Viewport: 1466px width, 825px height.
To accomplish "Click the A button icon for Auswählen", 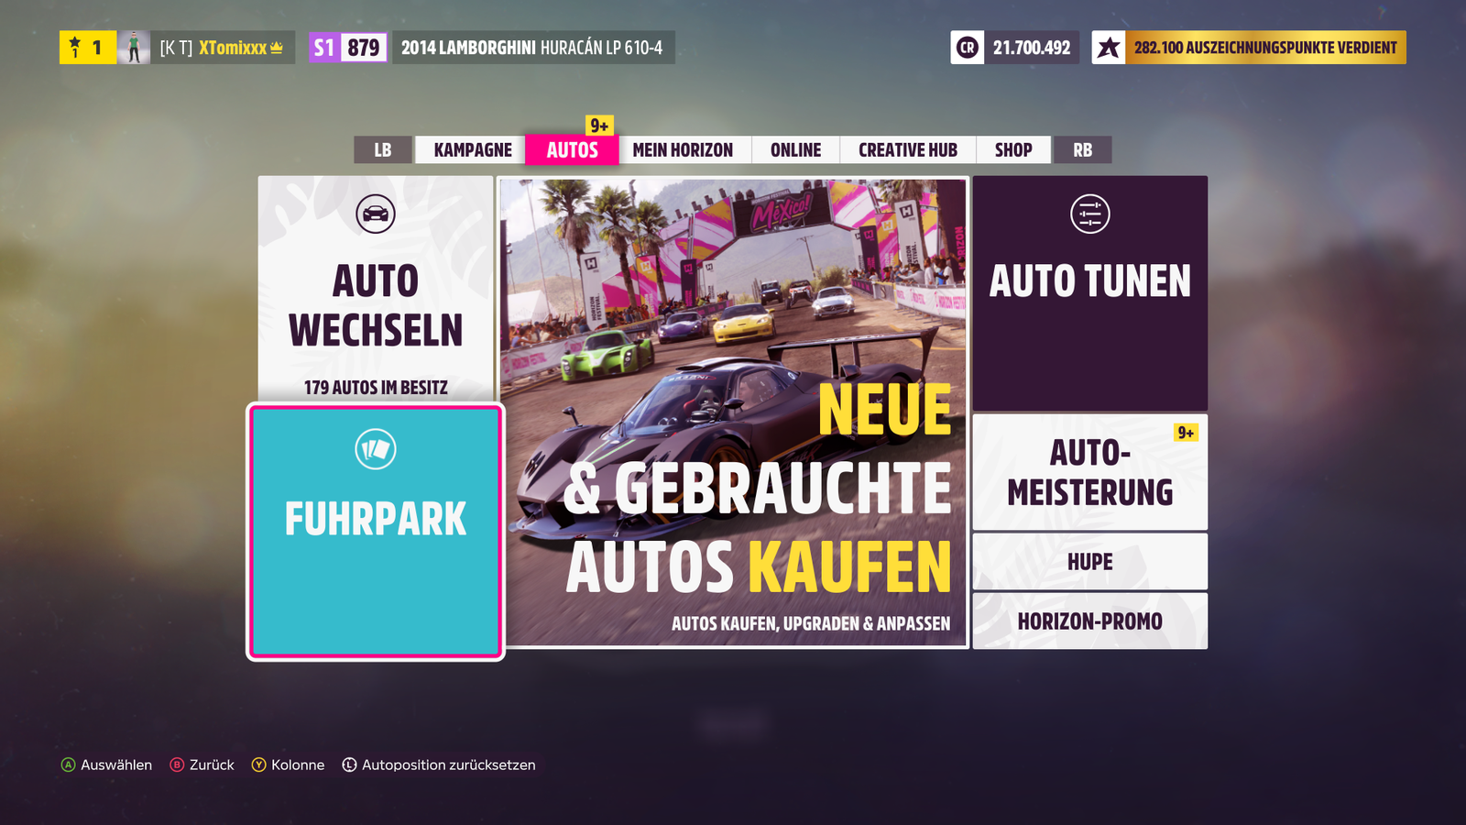I will point(68,764).
